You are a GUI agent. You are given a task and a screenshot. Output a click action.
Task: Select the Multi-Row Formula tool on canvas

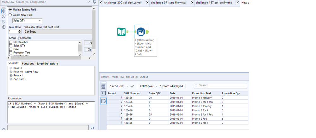(141, 32)
